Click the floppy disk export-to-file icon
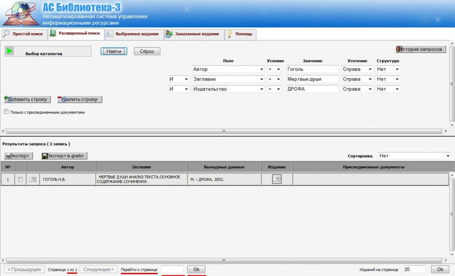455x276 pixels. tap(45, 156)
